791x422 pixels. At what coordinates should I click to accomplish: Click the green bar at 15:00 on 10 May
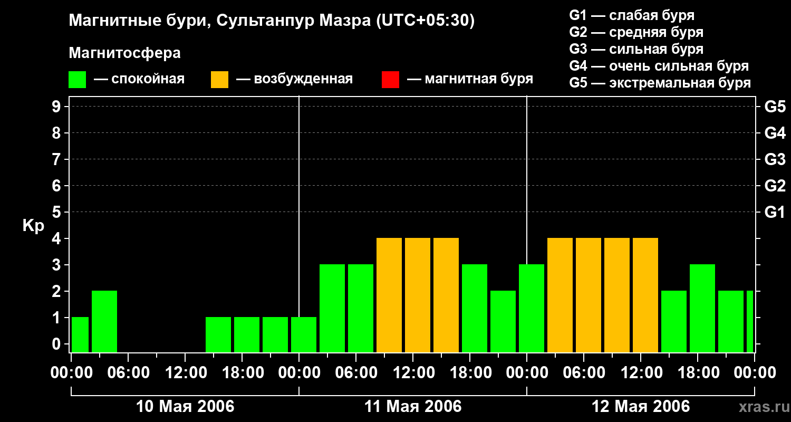[x=218, y=334]
